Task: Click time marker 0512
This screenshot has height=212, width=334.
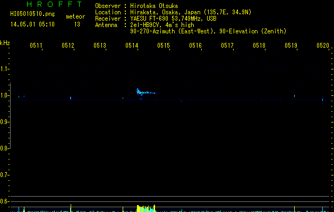Action: point(68,46)
